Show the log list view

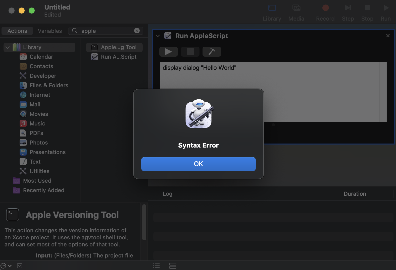coord(157,266)
